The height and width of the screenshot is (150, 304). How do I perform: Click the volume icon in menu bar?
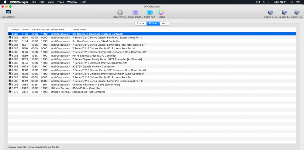point(268,2)
